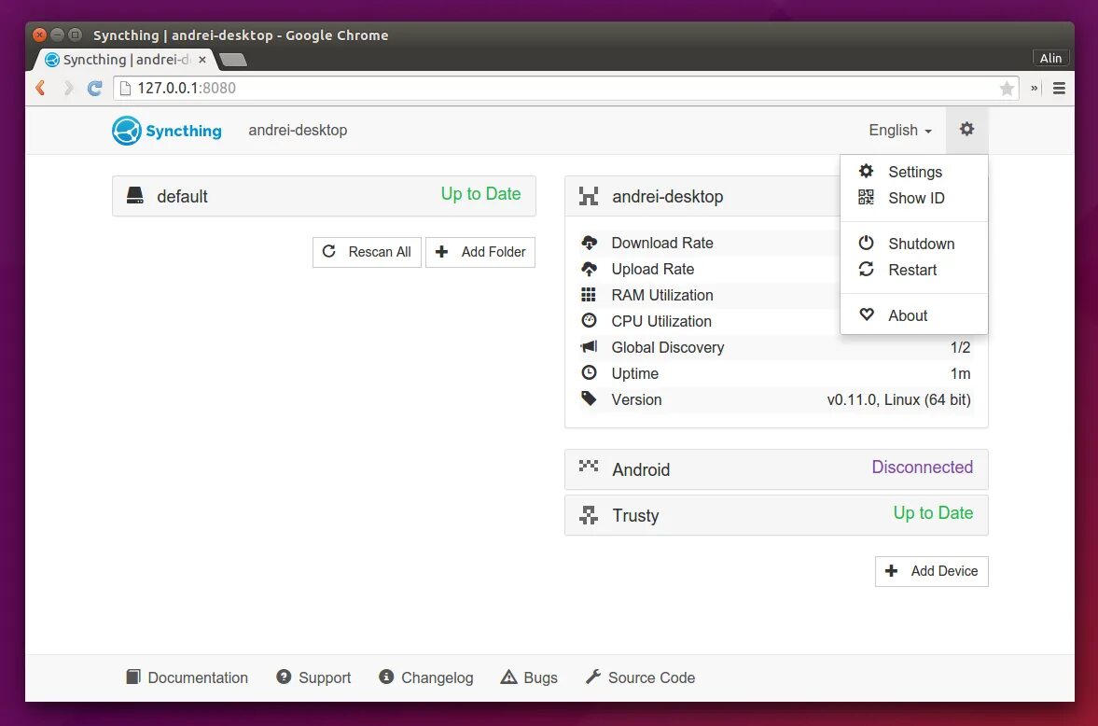
Task: Click the Add Folder button
Action: pos(480,252)
